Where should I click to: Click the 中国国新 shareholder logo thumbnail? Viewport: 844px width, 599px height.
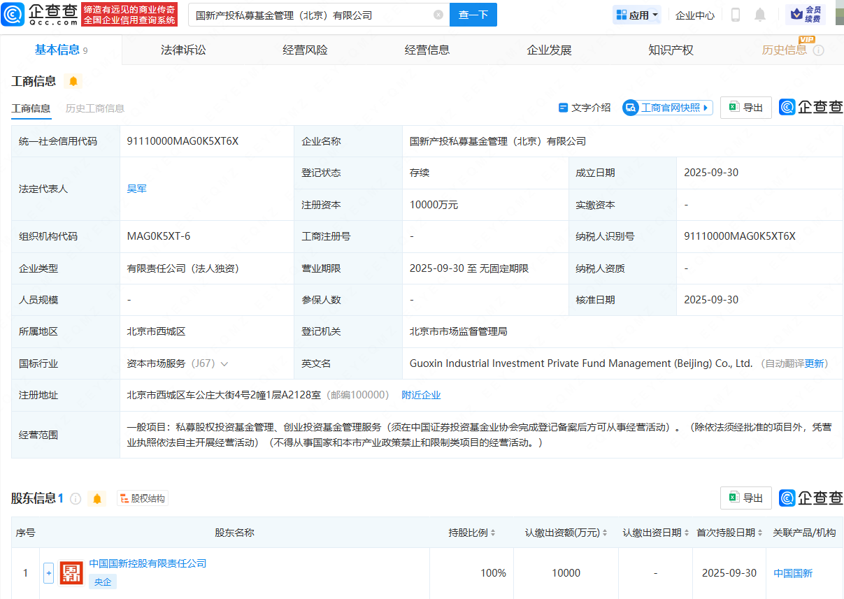[x=71, y=572]
